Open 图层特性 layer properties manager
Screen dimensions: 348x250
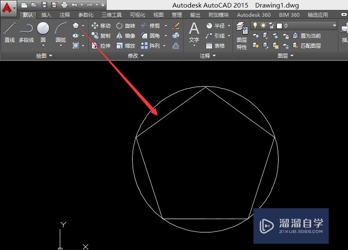[x=242, y=36]
